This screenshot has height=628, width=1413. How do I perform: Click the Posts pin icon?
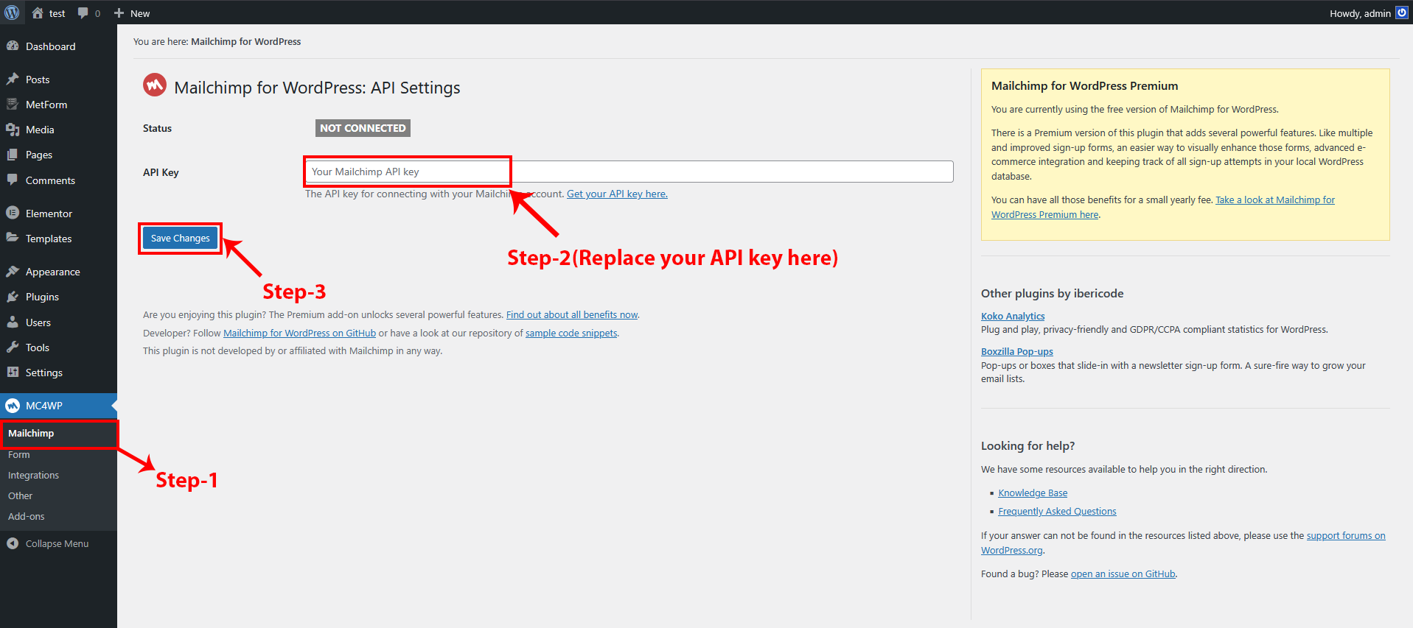13,80
